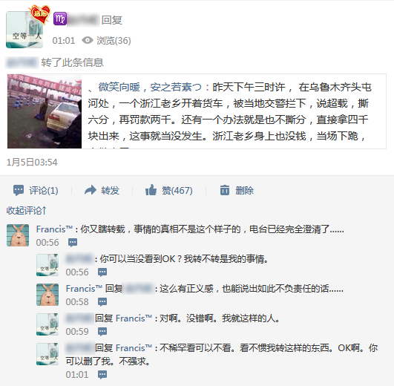Viewport: 394px width, 386px height.
Task: Collapse comments with 收起评论↑
Action: 27,210
